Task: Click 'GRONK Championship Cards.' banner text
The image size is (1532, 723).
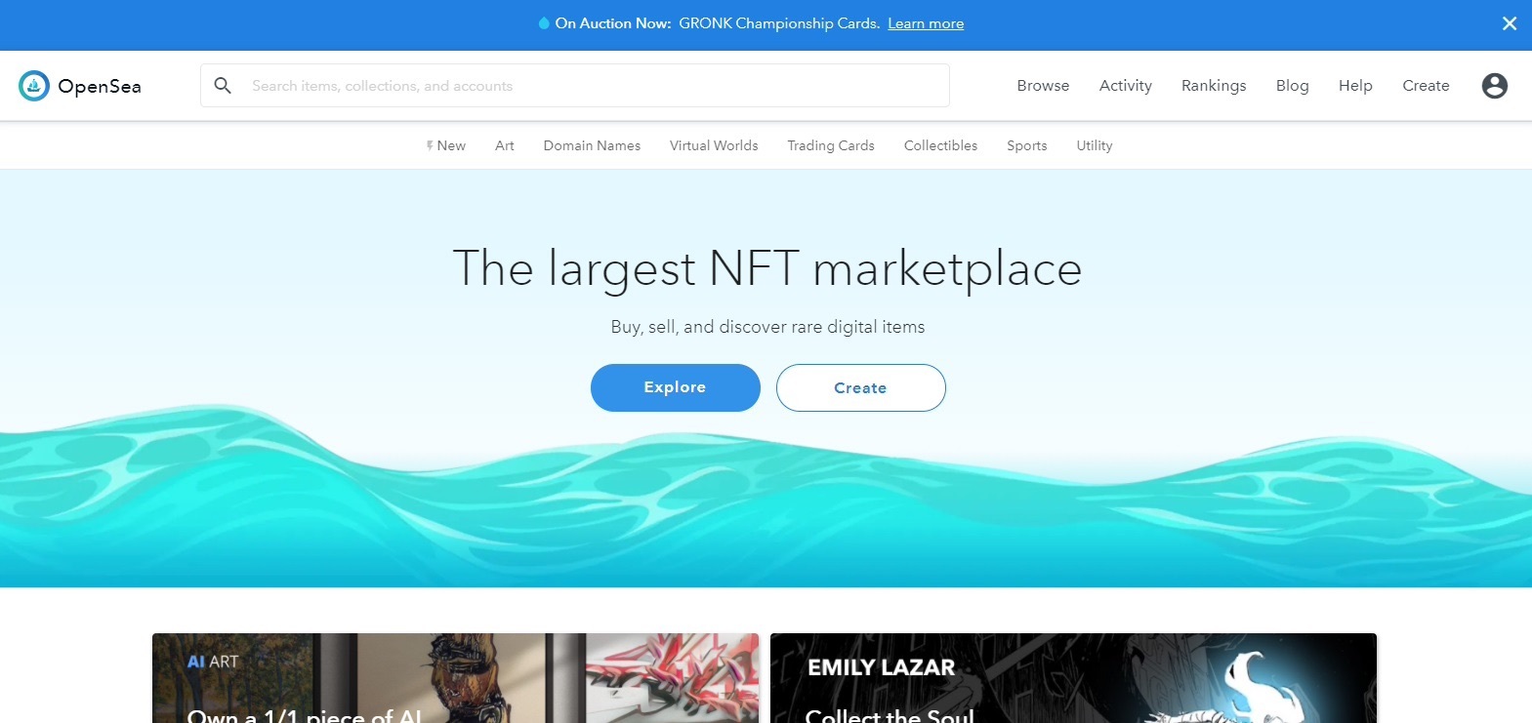Action: tap(779, 23)
